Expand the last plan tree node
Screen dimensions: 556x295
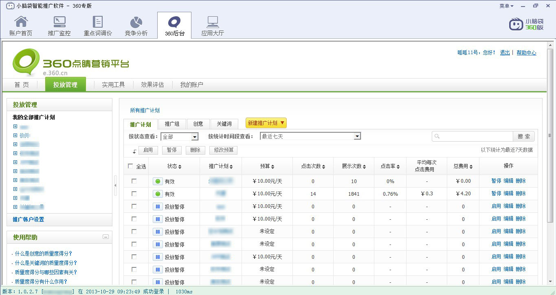click(15, 207)
